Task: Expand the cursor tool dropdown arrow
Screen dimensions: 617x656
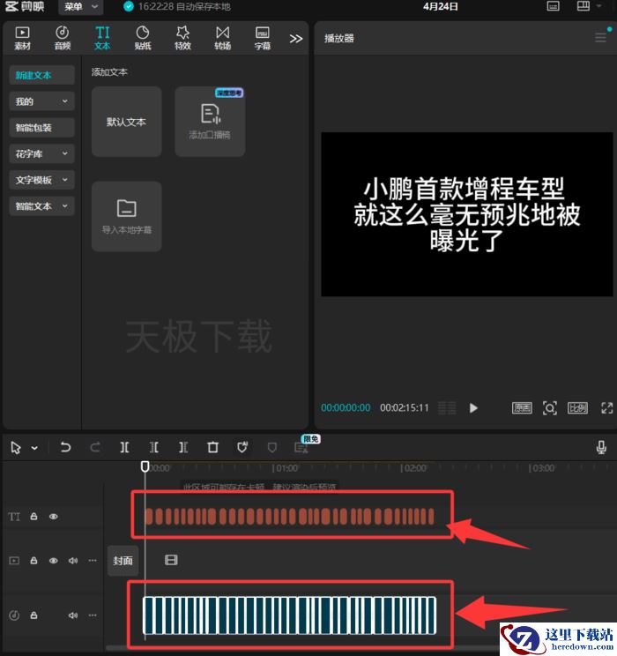Action: click(34, 448)
